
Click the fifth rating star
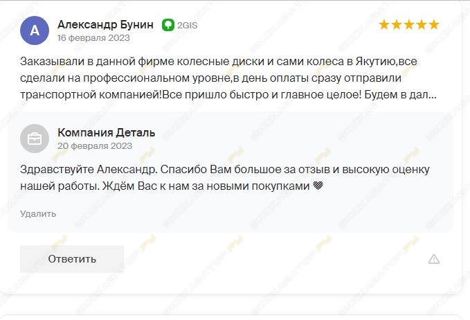tap(434, 25)
